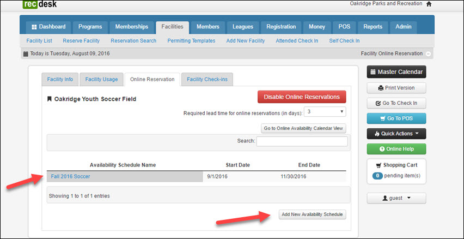
Task: Collapse the Facility Online Reservation header toggle
Action: [x=428, y=54]
